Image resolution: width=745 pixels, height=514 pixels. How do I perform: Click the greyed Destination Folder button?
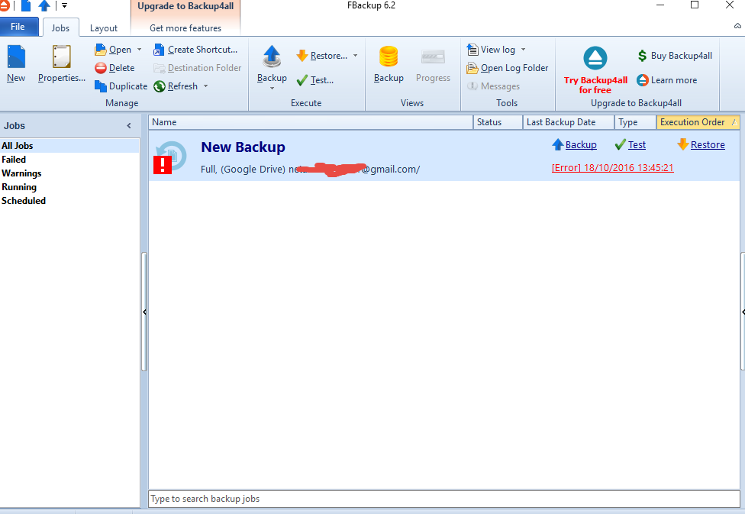197,68
